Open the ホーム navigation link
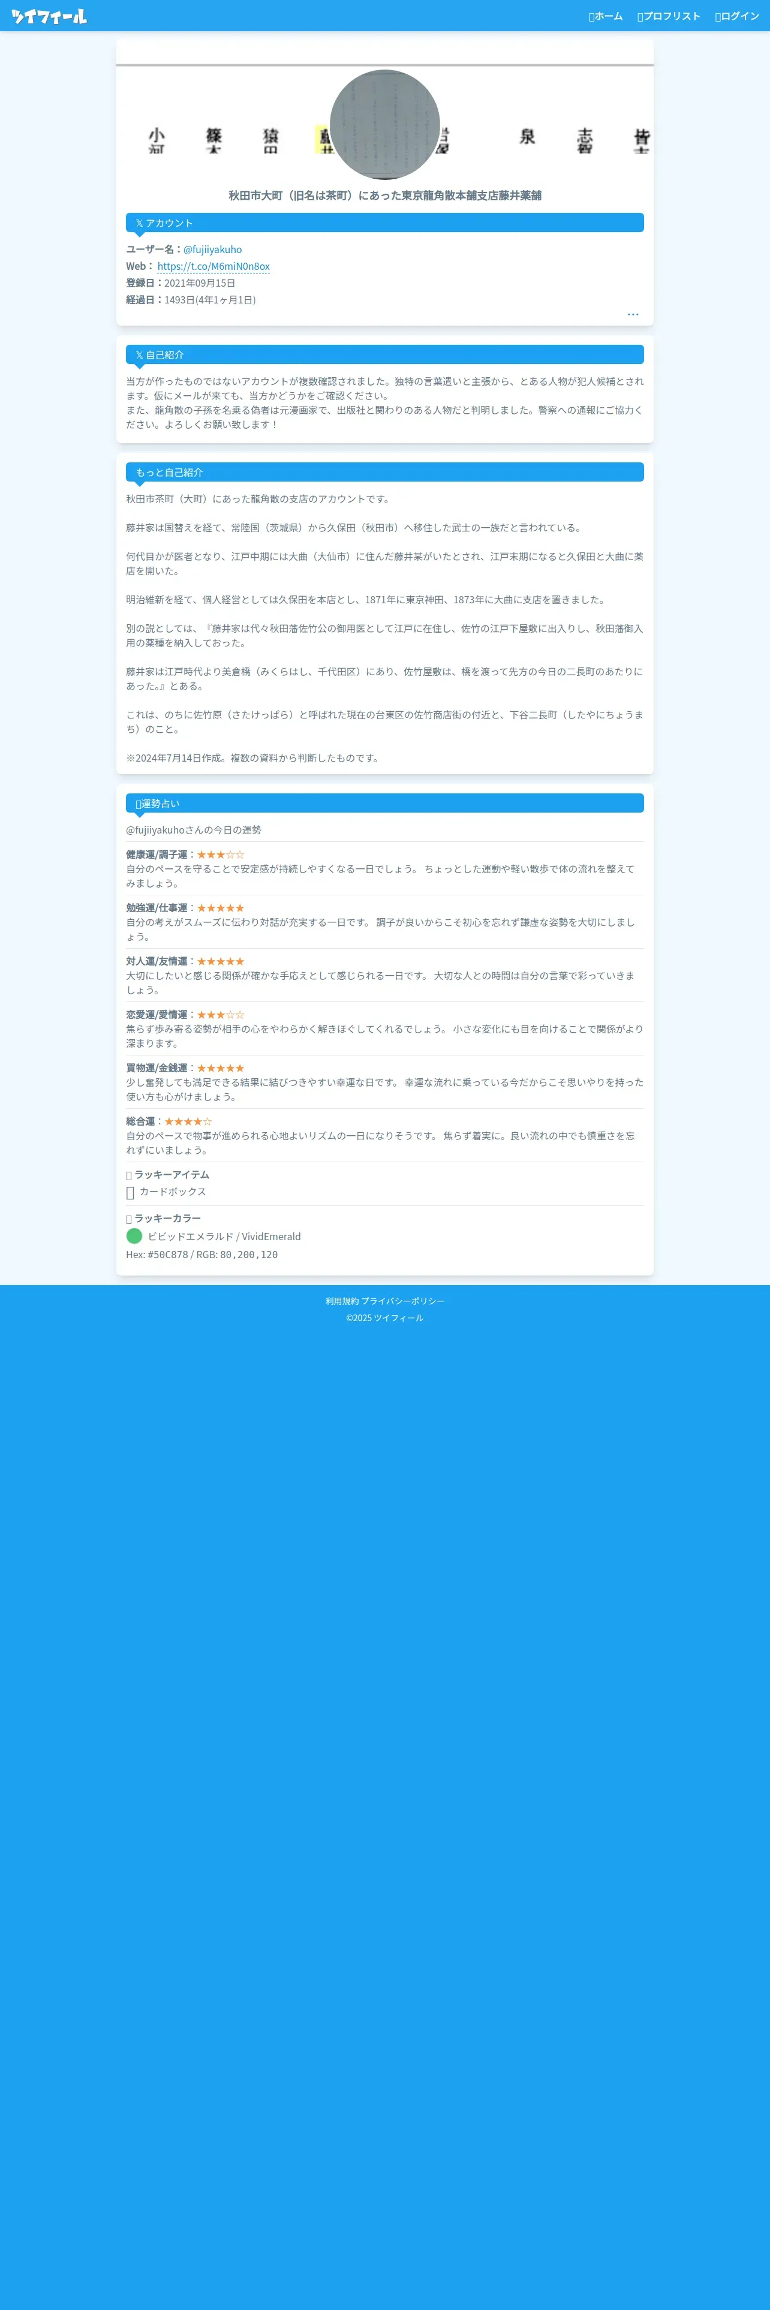This screenshot has height=2310, width=770. click(x=605, y=16)
